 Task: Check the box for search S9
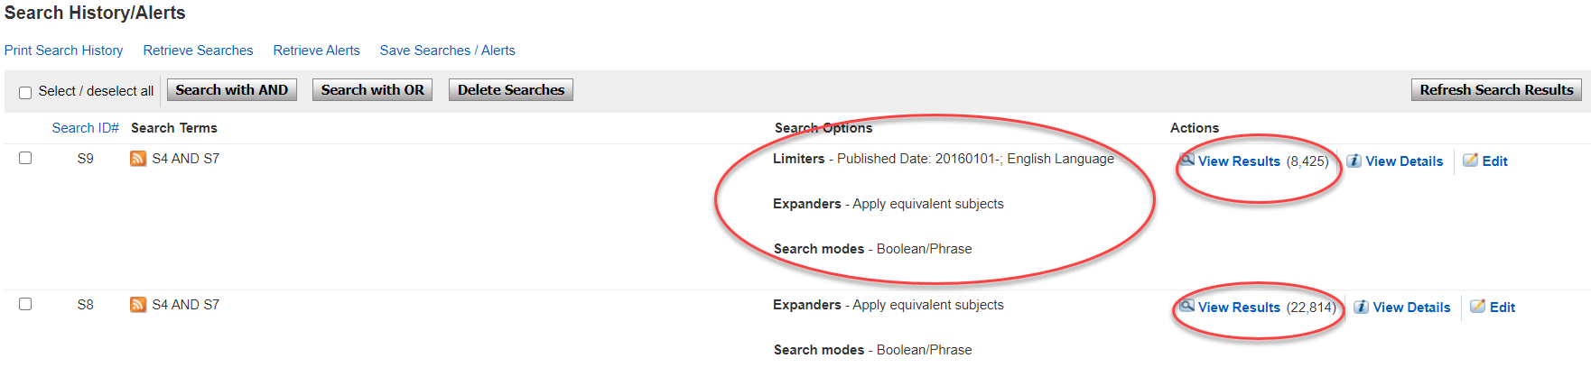(x=25, y=158)
